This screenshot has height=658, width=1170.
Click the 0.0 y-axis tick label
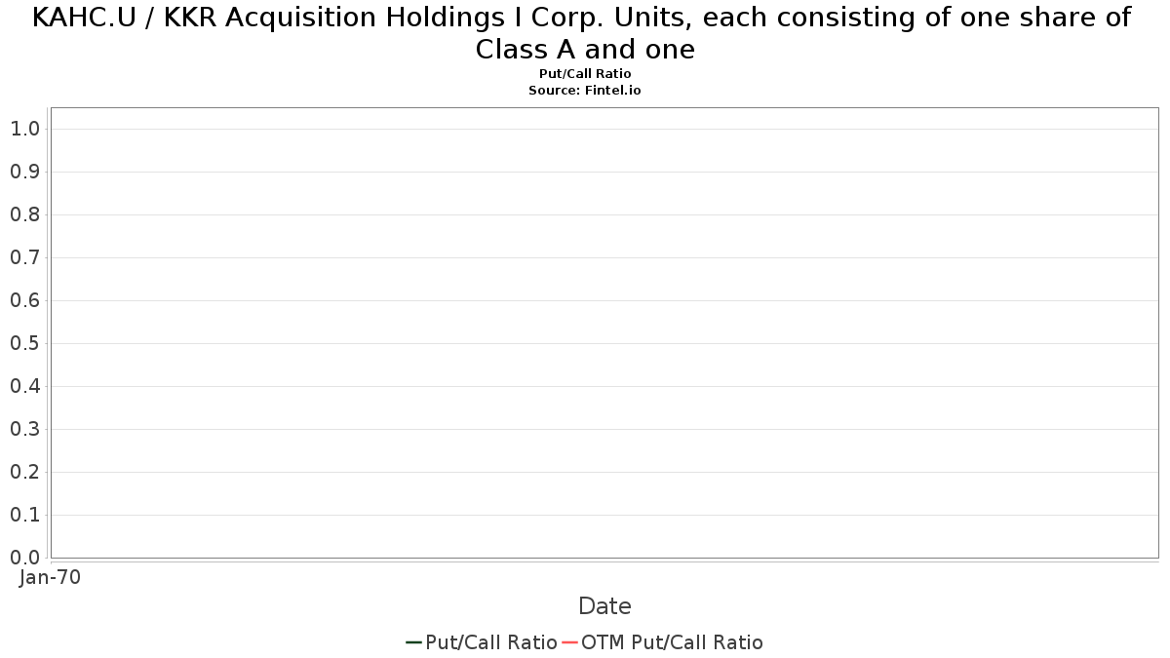click(x=24, y=558)
